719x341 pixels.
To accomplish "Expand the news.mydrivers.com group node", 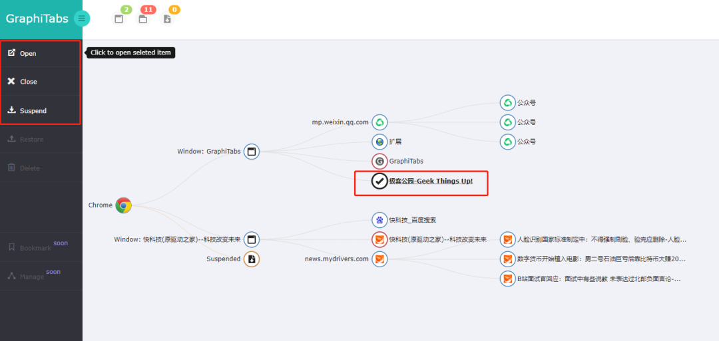I will pos(379,259).
